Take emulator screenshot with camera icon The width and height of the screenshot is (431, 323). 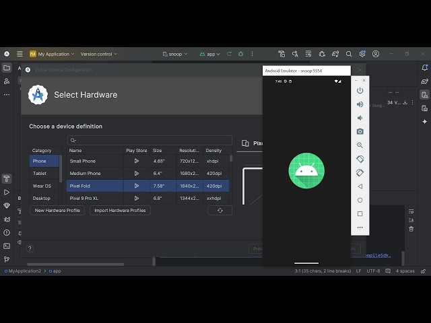pyautogui.click(x=360, y=132)
